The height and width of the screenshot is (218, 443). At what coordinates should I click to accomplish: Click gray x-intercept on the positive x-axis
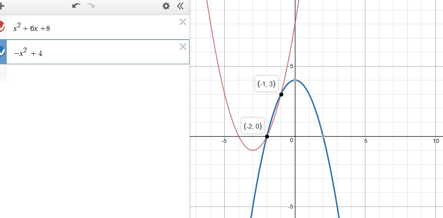click(x=323, y=136)
